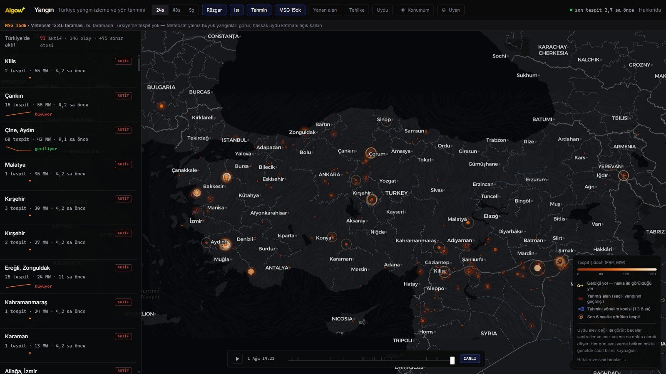Switch time range to 24s
This screenshot has width=666, height=374.
coord(160,10)
